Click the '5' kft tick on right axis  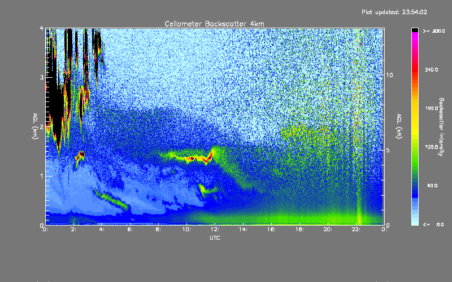click(388, 150)
